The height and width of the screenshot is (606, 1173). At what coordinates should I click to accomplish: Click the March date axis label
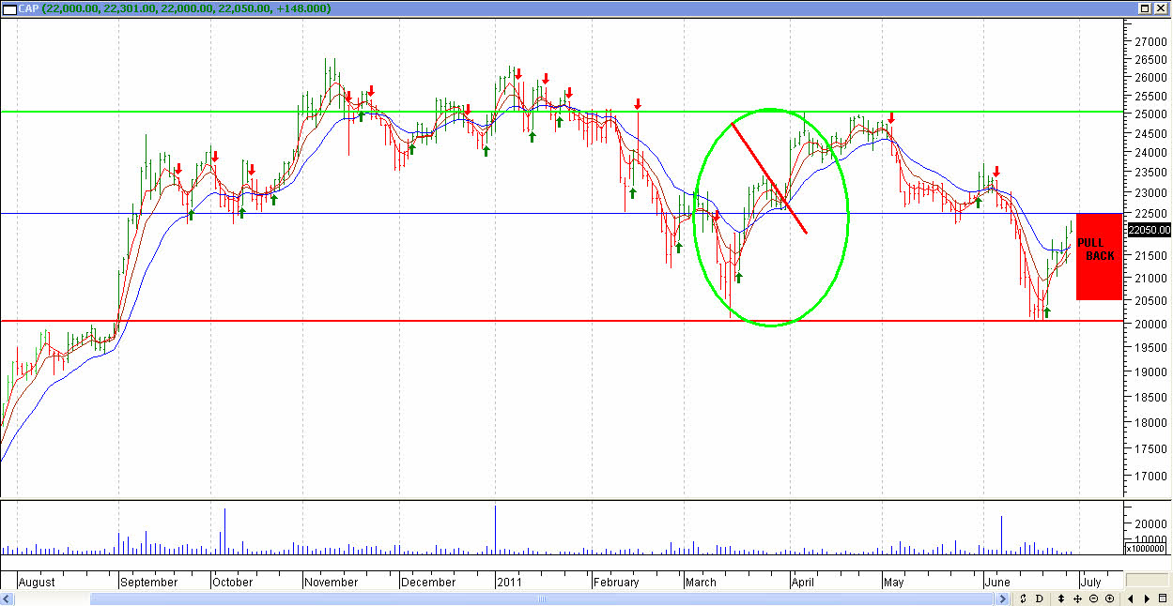coord(701,583)
